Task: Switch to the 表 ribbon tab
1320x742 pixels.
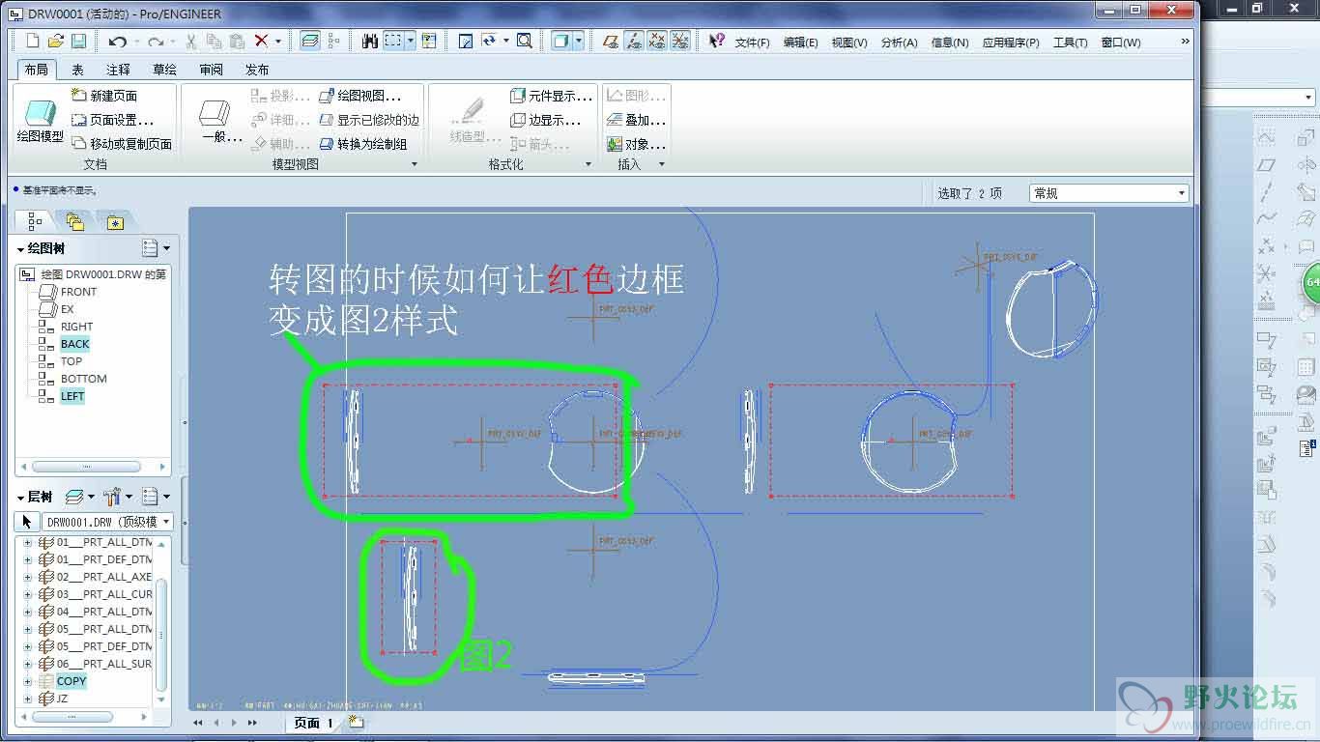Action: [x=77, y=70]
